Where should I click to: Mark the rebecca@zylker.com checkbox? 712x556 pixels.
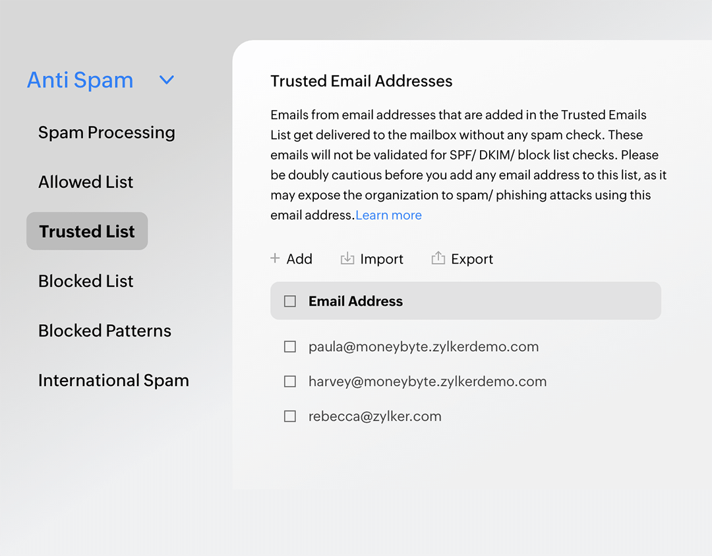point(290,416)
